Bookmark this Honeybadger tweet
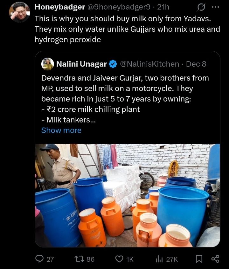The height and width of the screenshot is (269, 229). coord(199,259)
